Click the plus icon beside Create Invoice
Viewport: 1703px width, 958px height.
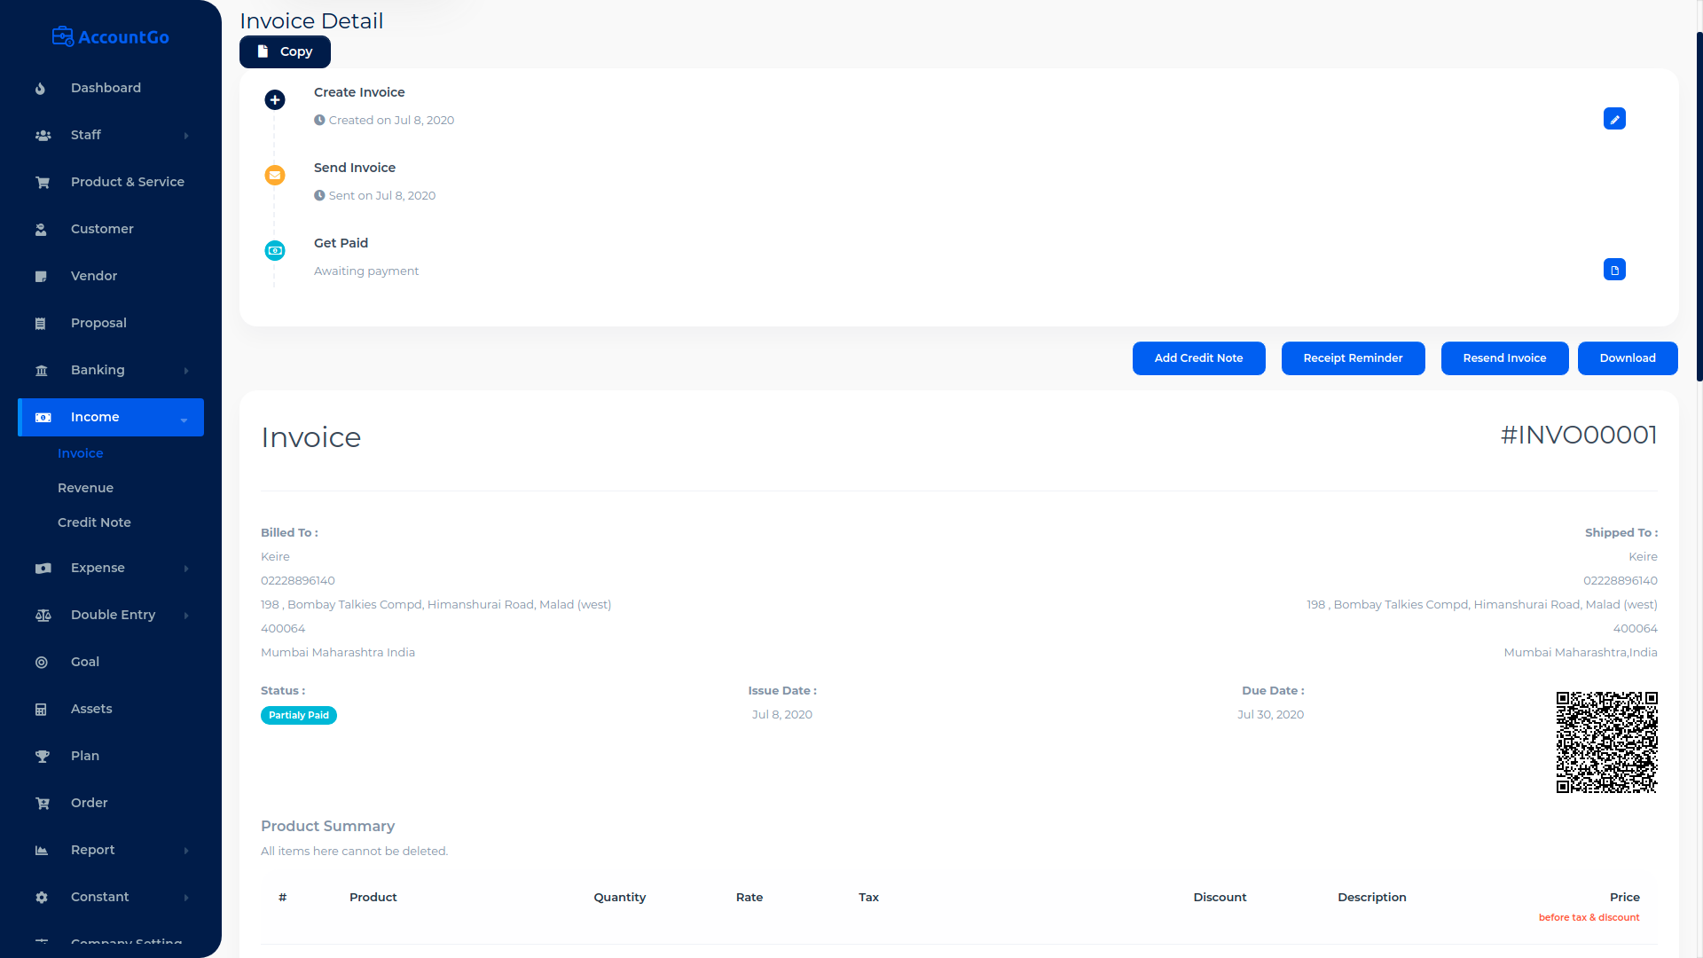coord(275,100)
